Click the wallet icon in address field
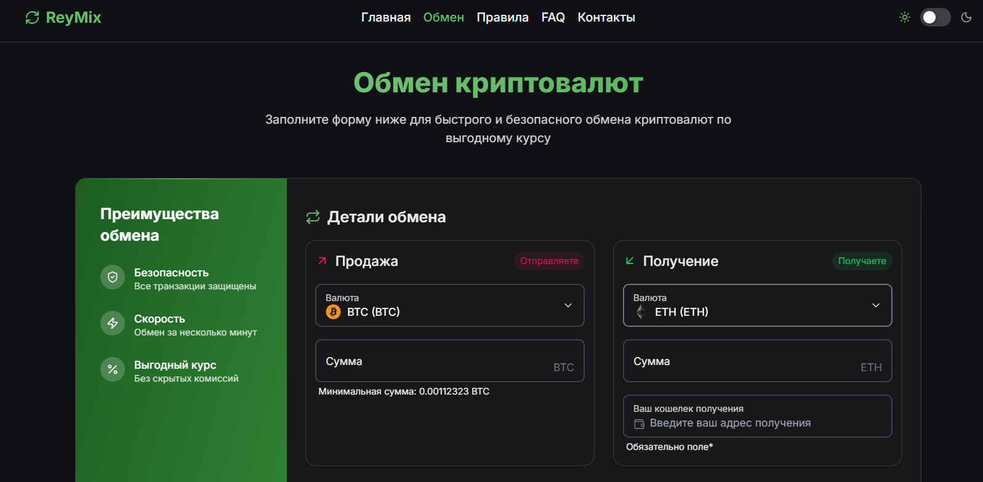This screenshot has height=482, width=983. point(640,424)
